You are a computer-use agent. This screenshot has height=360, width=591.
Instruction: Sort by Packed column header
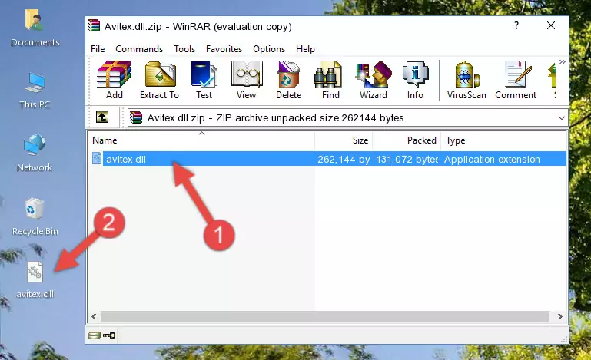pos(407,140)
